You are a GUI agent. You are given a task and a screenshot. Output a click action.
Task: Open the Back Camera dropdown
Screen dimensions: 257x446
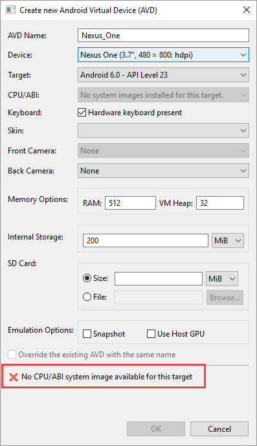(163, 171)
